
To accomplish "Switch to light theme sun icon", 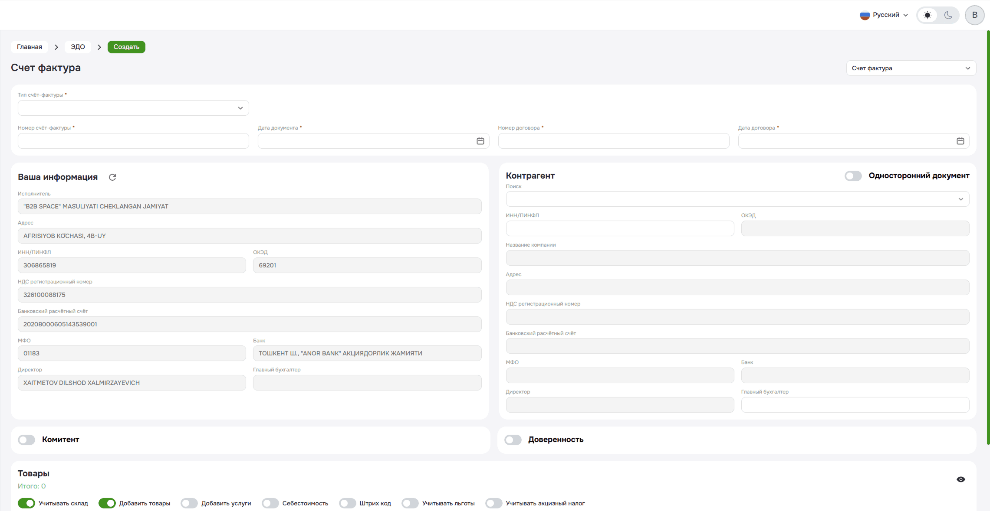I will point(927,15).
